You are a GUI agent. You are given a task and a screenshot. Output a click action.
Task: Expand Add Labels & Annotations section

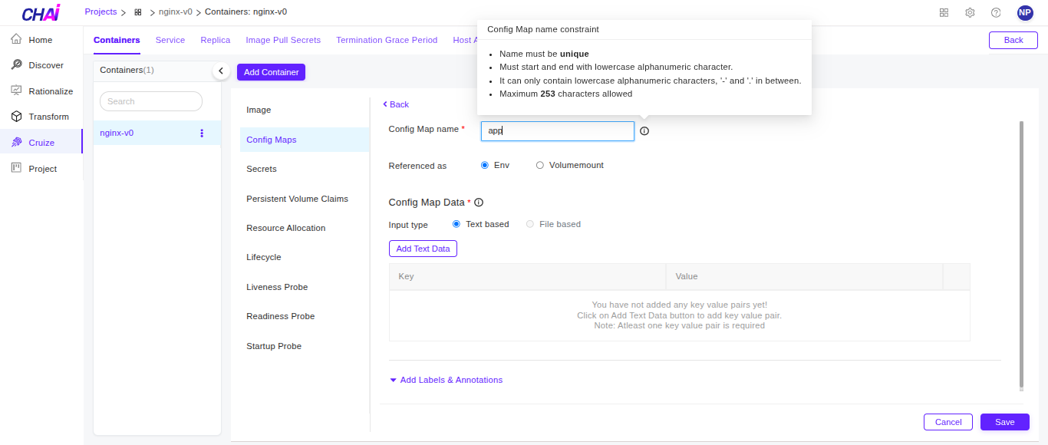pyautogui.click(x=446, y=380)
